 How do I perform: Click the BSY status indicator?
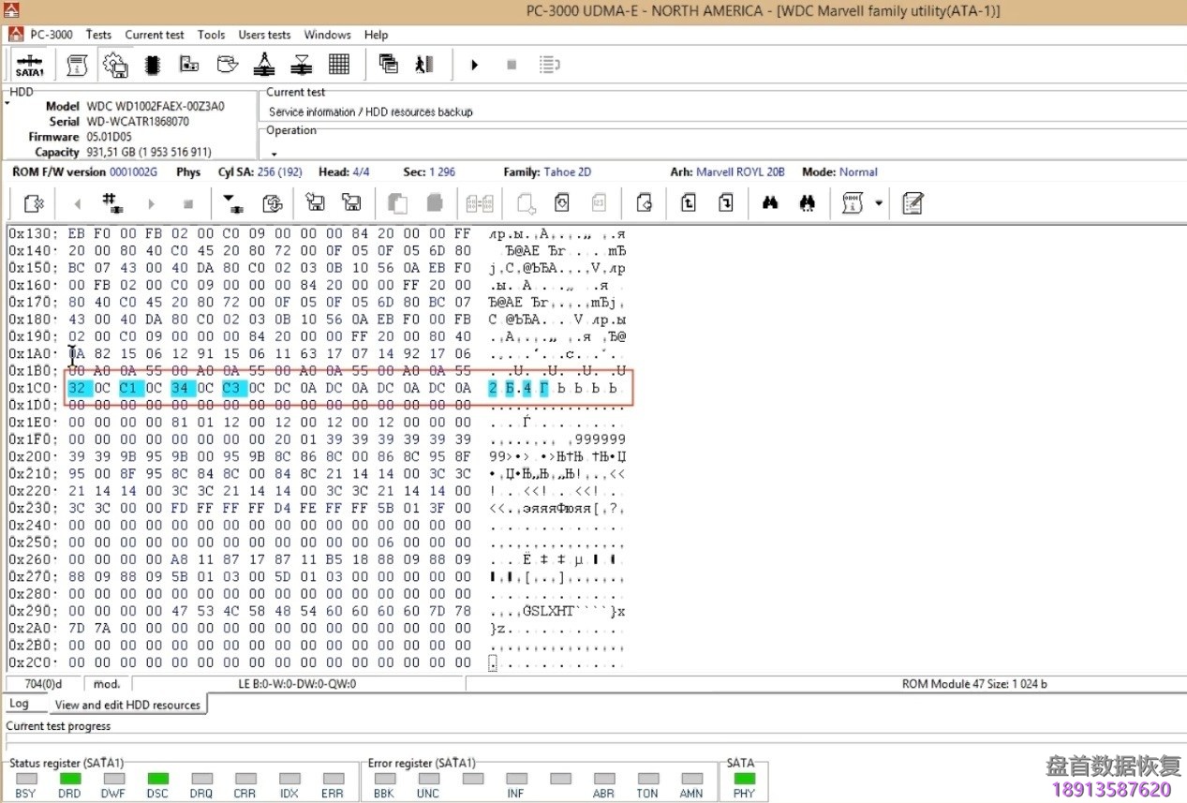point(26,779)
